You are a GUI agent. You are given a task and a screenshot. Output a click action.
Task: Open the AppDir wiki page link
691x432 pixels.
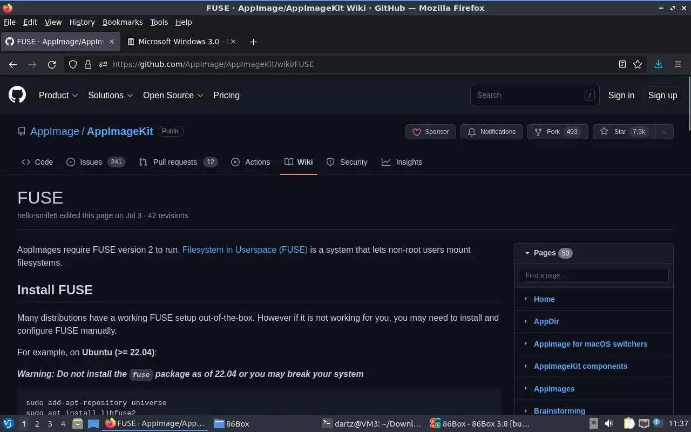[546, 321]
